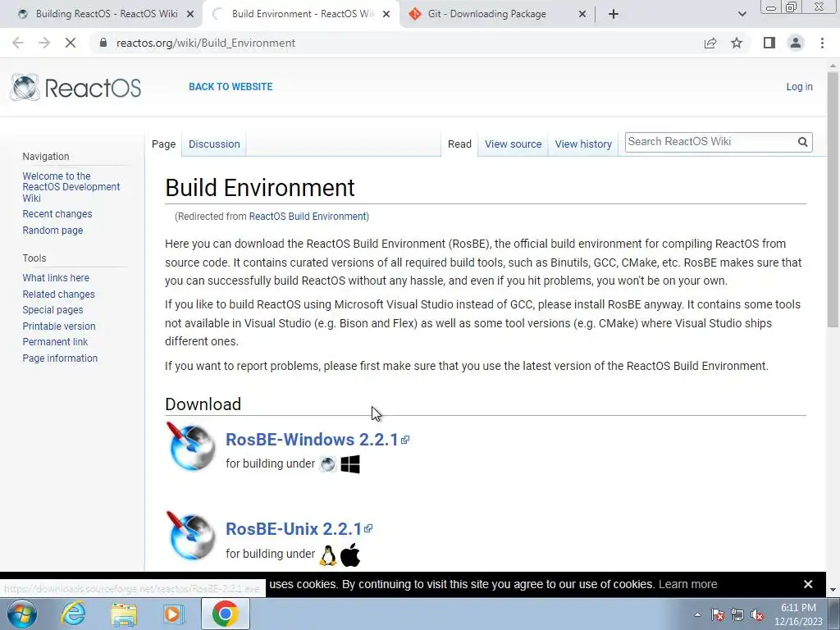The height and width of the screenshot is (630, 840).
Task: Click the Chrome taskbar icon
Action: [225, 614]
